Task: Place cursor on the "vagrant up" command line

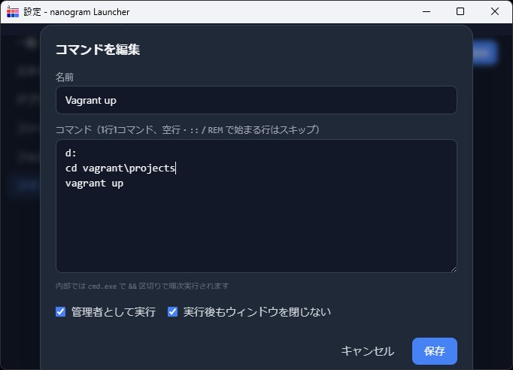Action: 94,183
